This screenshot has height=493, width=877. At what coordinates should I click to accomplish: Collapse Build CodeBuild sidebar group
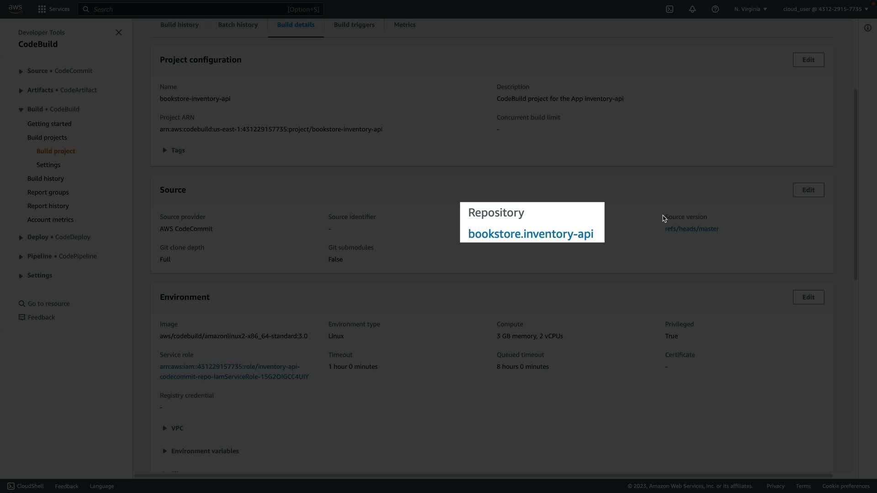[x=21, y=110]
